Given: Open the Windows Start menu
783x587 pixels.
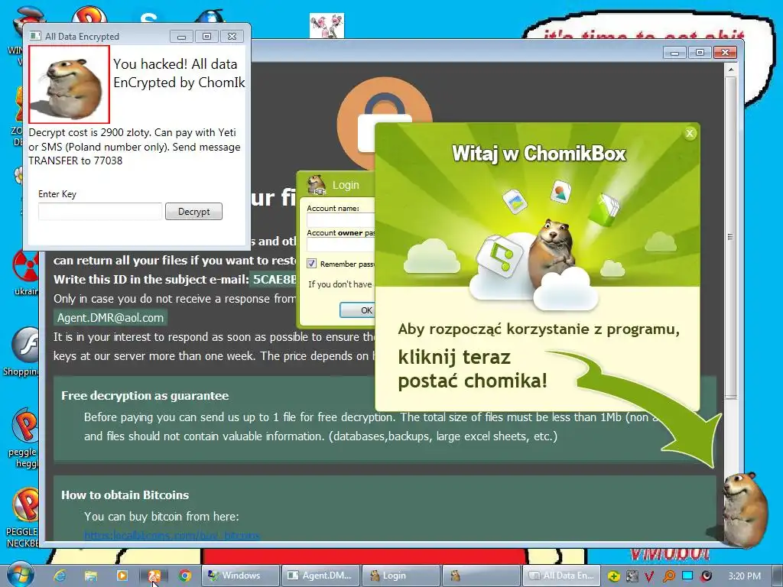Looking at the screenshot, I should coord(20,575).
